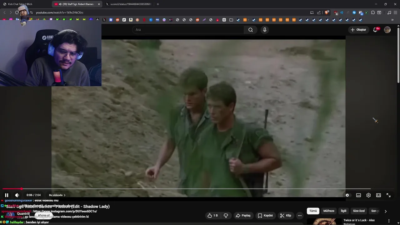Show more filter chips with the right chevron
400x225 pixels.
coord(385,211)
